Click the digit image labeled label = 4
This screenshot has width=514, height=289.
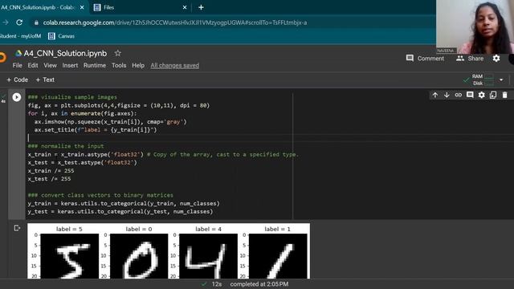[208, 256]
